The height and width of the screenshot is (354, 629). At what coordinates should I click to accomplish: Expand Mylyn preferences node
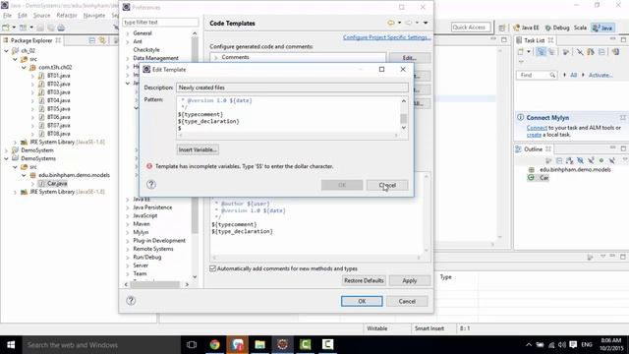coord(128,232)
